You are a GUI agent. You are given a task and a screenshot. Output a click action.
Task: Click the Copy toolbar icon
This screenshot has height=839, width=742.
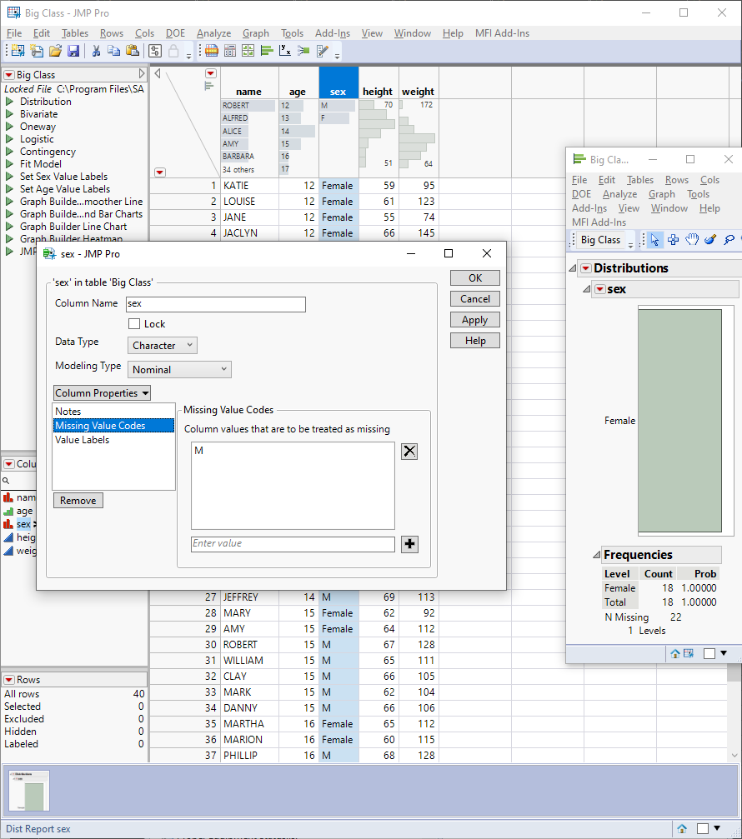[114, 51]
